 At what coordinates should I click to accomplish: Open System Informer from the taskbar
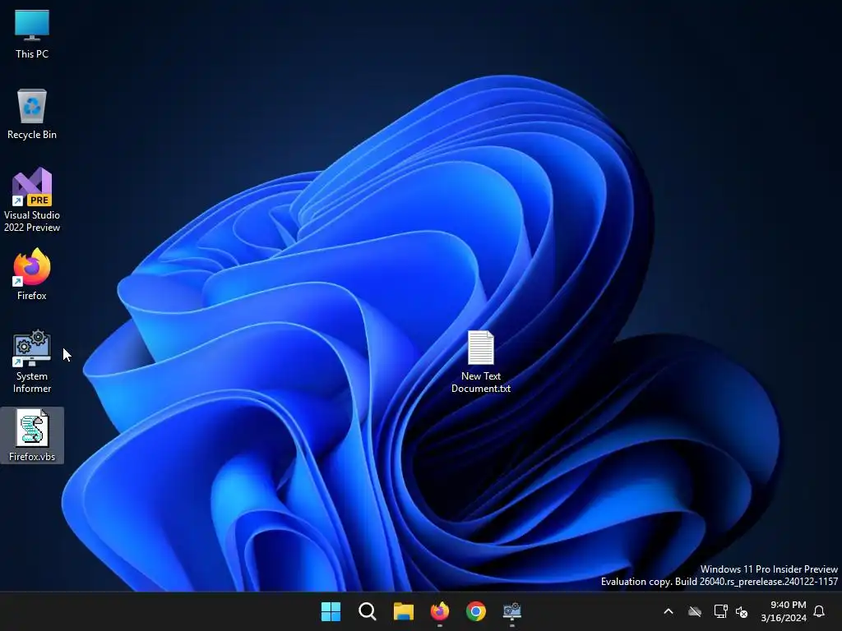(x=511, y=611)
